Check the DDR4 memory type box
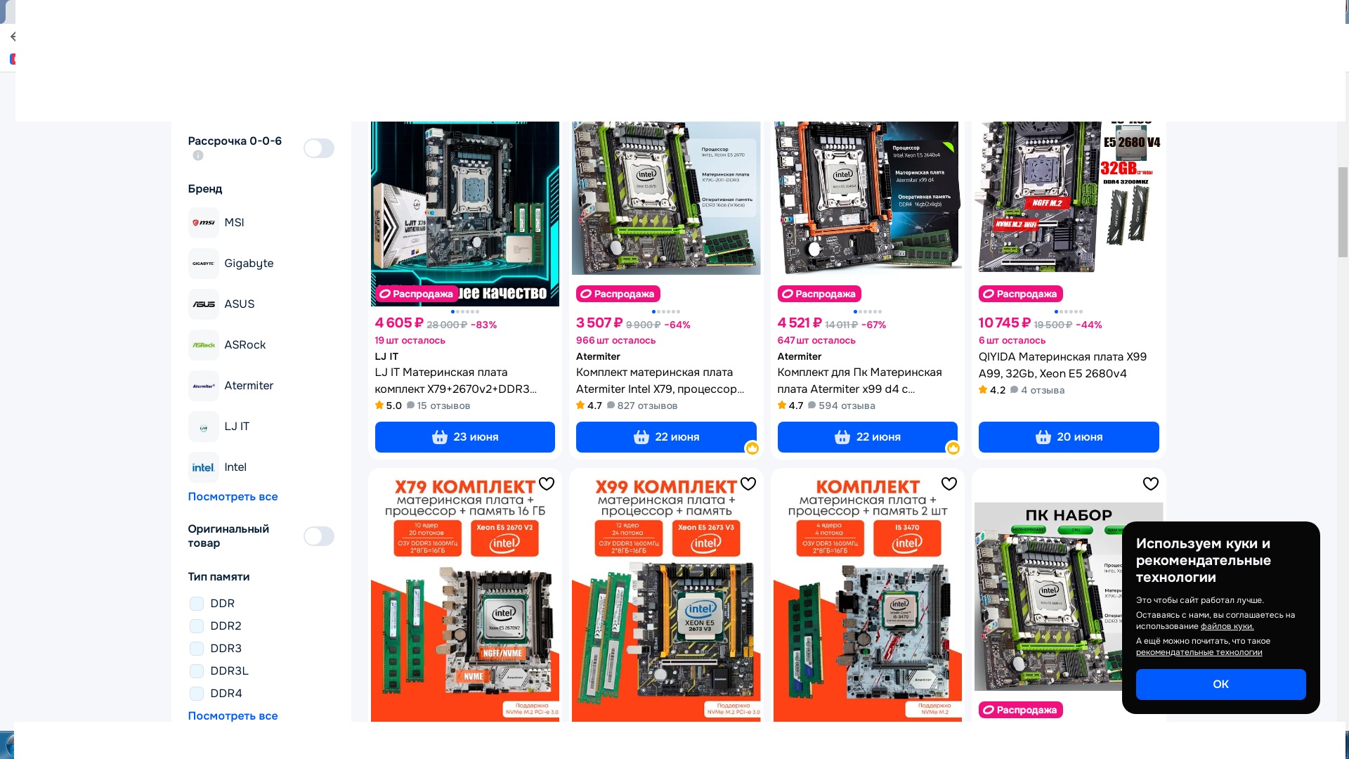This screenshot has height=759, width=1349. (x=197, y=694)
